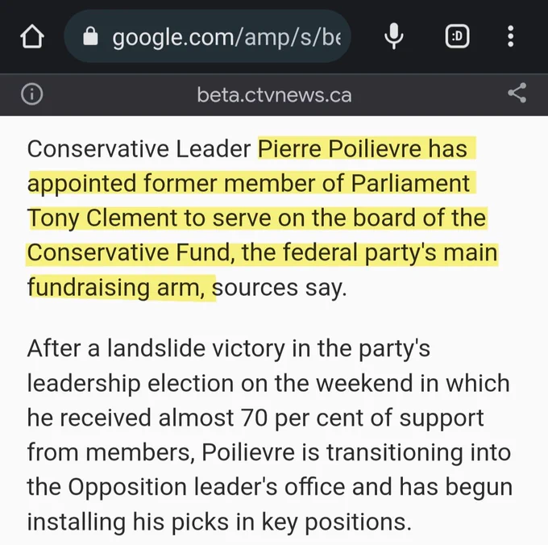Tap the words 'sources say.'

point(280,288)
